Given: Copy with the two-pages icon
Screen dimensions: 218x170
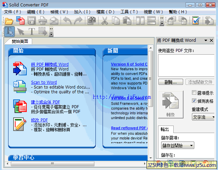Looking at the screenshot, I should (116, 20).
